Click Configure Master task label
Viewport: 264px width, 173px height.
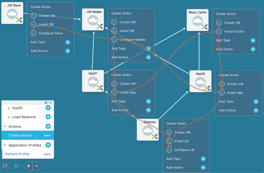(x=133, y=40)
